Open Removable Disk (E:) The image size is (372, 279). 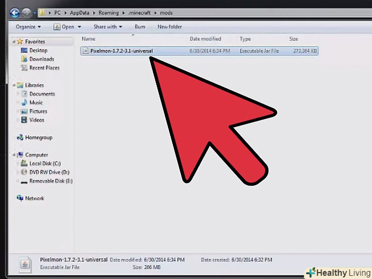[51, 181]
